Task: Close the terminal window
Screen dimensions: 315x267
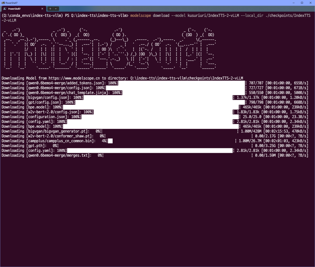Action: tap(311, 3)
